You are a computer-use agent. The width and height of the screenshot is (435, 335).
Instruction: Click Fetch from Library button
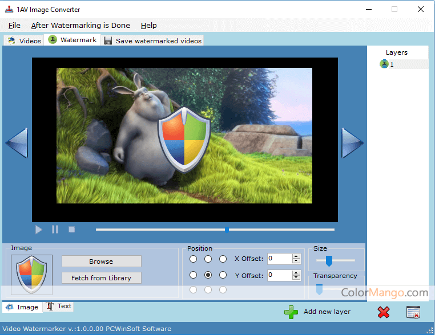[x=102, y=277]
